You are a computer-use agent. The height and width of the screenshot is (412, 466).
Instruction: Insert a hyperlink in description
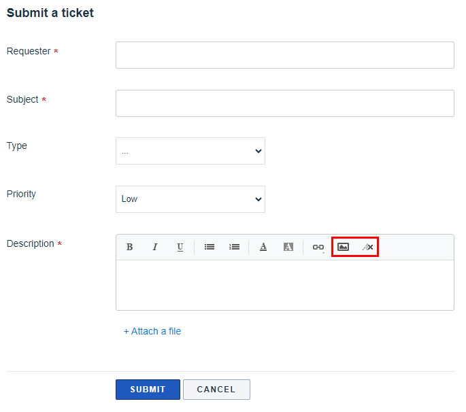click(318, 247)
